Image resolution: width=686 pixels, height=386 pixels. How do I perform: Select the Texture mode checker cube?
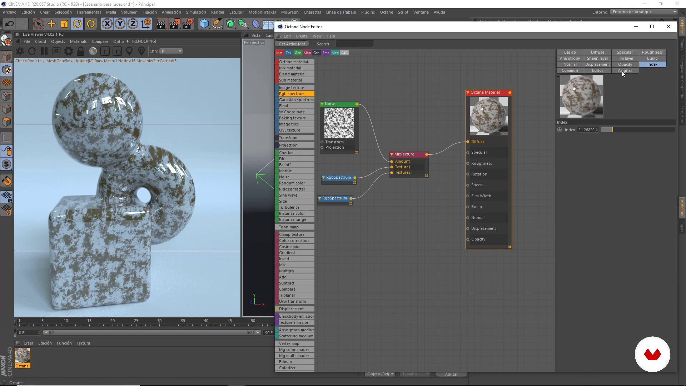coord(7,70)
